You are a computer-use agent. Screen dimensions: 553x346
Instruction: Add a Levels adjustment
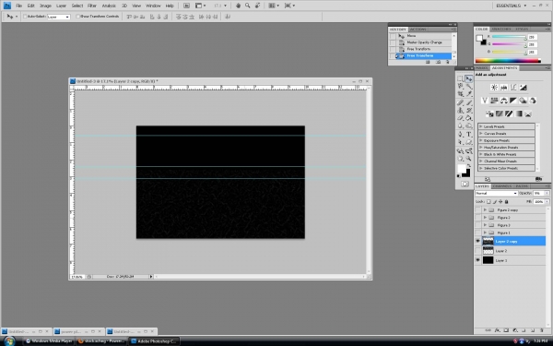point(503,88)
